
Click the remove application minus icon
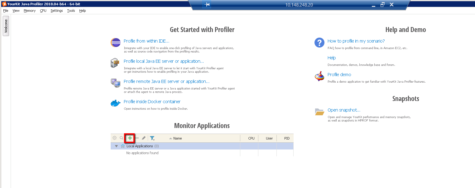pyautogui.click(x=137, y=138)
